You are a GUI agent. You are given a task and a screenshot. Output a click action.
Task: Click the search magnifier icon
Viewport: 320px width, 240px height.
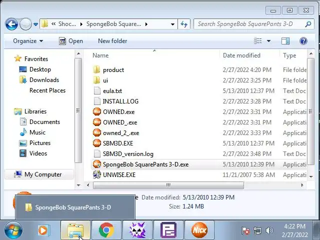click(308, 24)
